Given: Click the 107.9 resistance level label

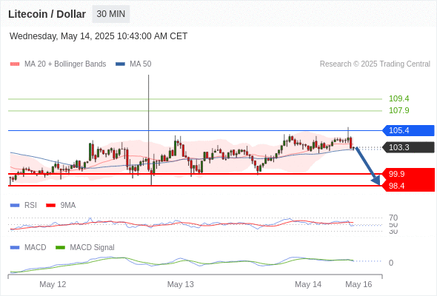Looking at the screenshot, I should pyautogui.click(x=399, y=110).
